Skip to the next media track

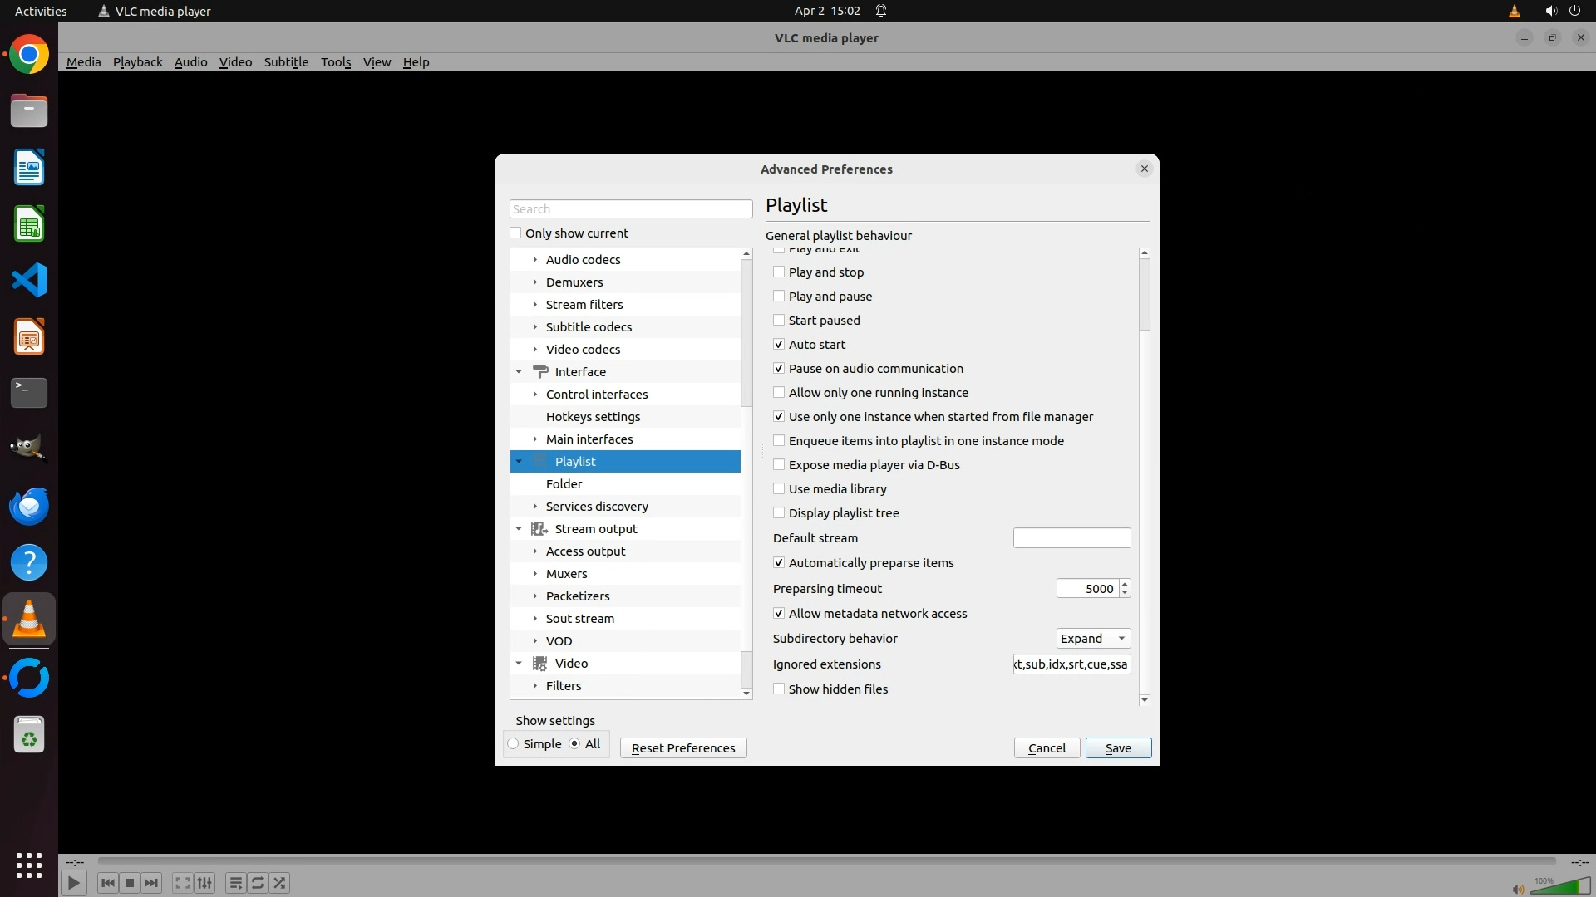pos(151,883)
